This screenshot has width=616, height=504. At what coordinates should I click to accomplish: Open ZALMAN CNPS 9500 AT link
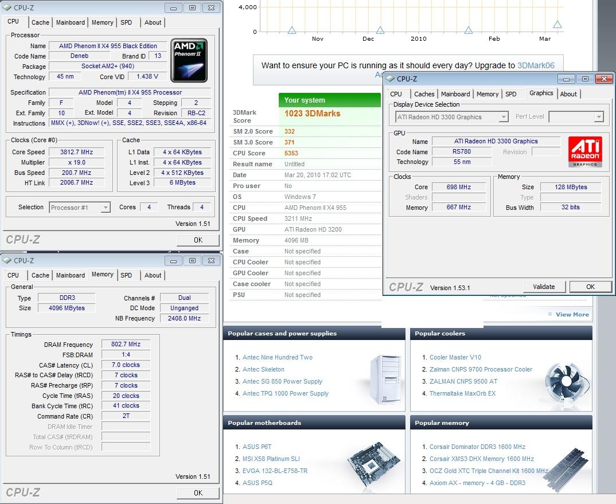pos(463,381)
